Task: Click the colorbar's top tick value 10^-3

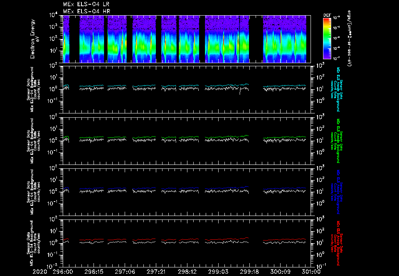Action: pos(336,18)
